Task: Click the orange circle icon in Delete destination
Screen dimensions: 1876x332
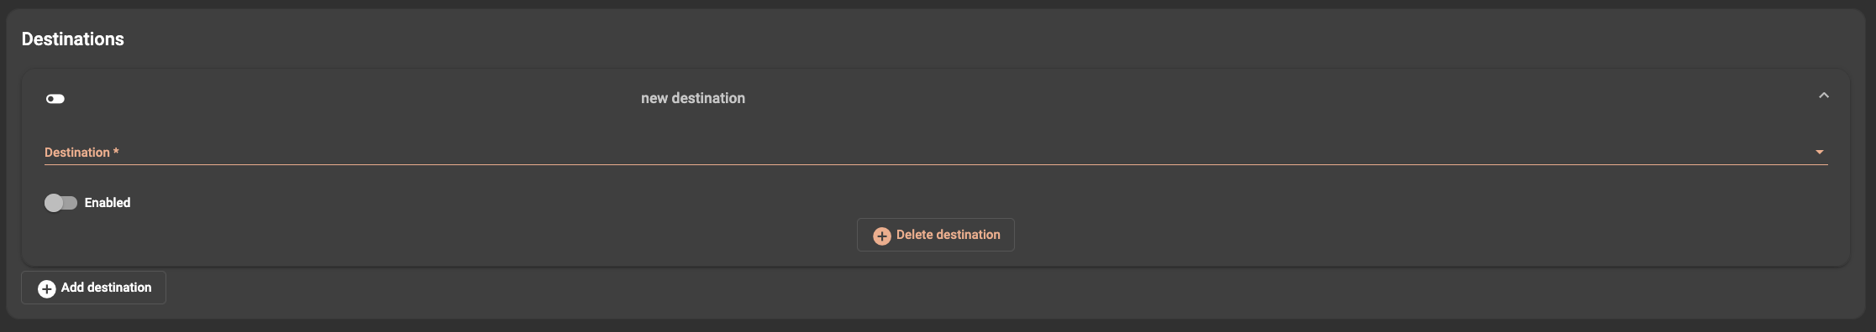Action: [x=882, y=236]
